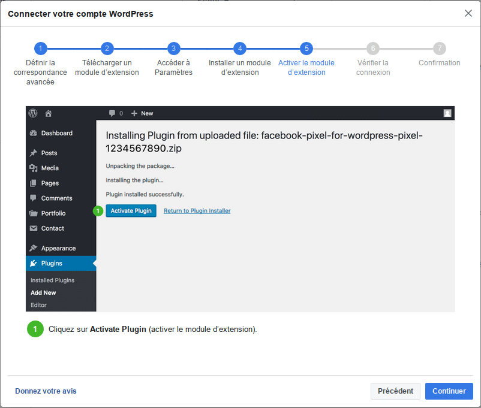The width and height of the screenshot is (481, 408).
Task: Click the plus New item in admin bar
Action: (142, 113)
